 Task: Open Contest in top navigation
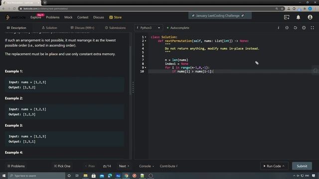(x=83, y=17)
